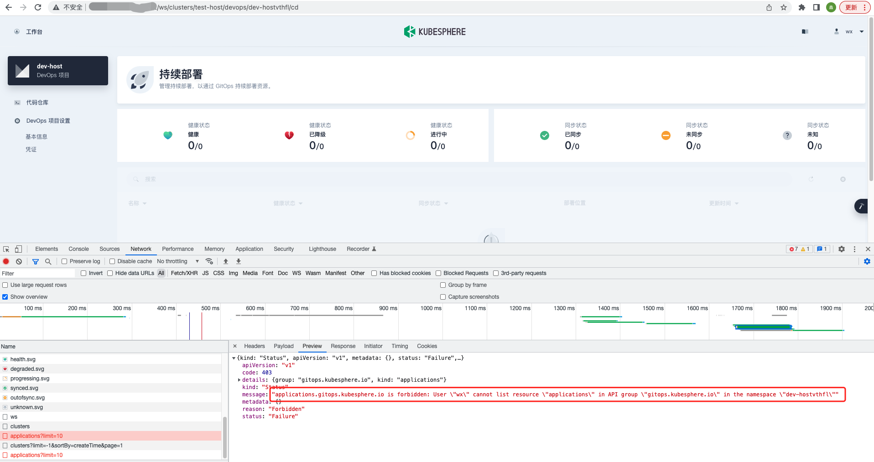Click the floating toolbox hammer button
Viewport: 874px width, 462px height.
(x=861, y=206)
